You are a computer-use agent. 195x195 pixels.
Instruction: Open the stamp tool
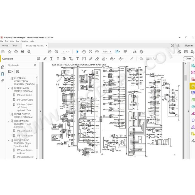[x=104, y=59]
